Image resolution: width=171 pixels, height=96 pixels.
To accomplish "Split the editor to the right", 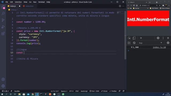I will tap(120, 6).
